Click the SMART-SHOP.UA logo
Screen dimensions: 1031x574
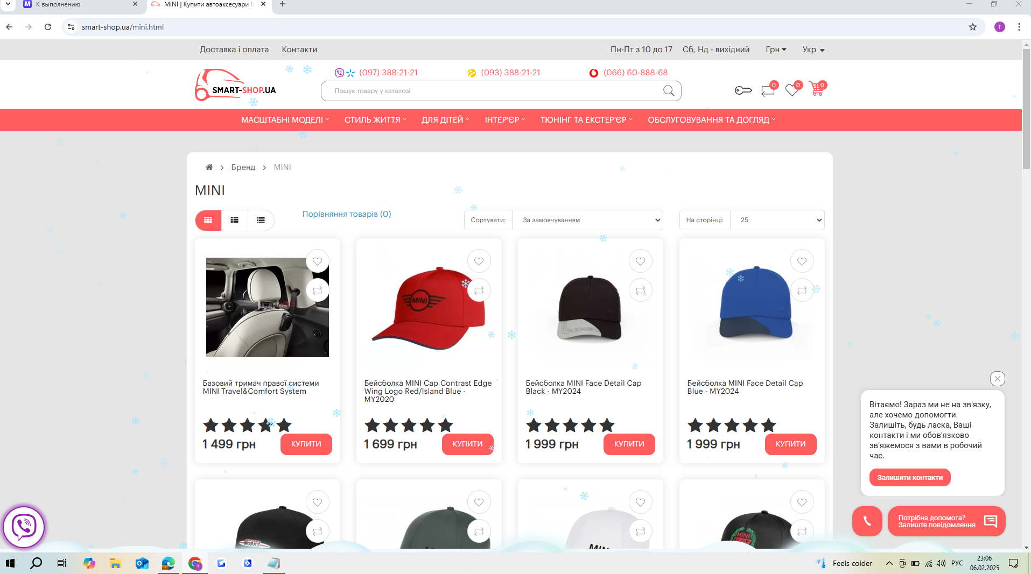tap(235, 85)
